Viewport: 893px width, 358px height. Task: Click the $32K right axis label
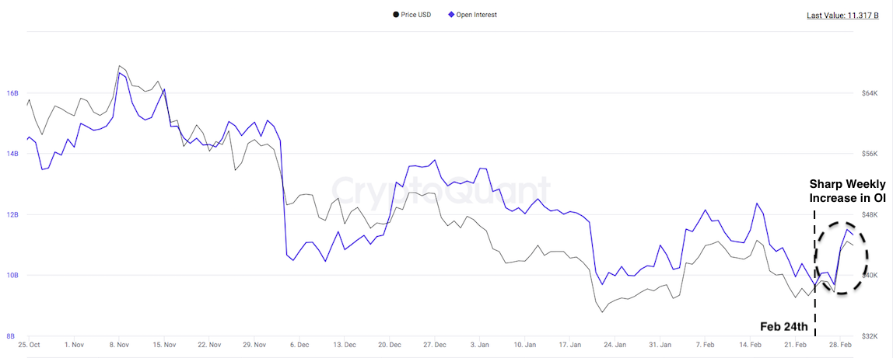pyautogui.click(x=871, y=336)
